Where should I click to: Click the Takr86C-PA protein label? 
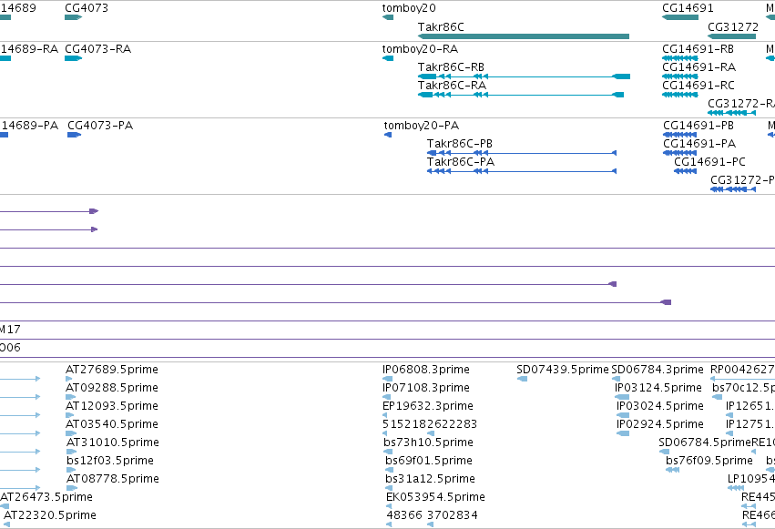pyautogui.click(x=461, y=162)
